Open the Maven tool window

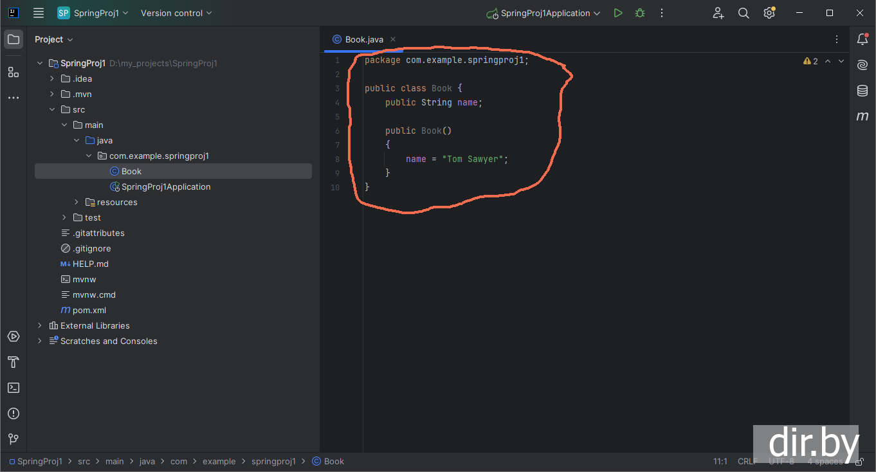(862, 116)
